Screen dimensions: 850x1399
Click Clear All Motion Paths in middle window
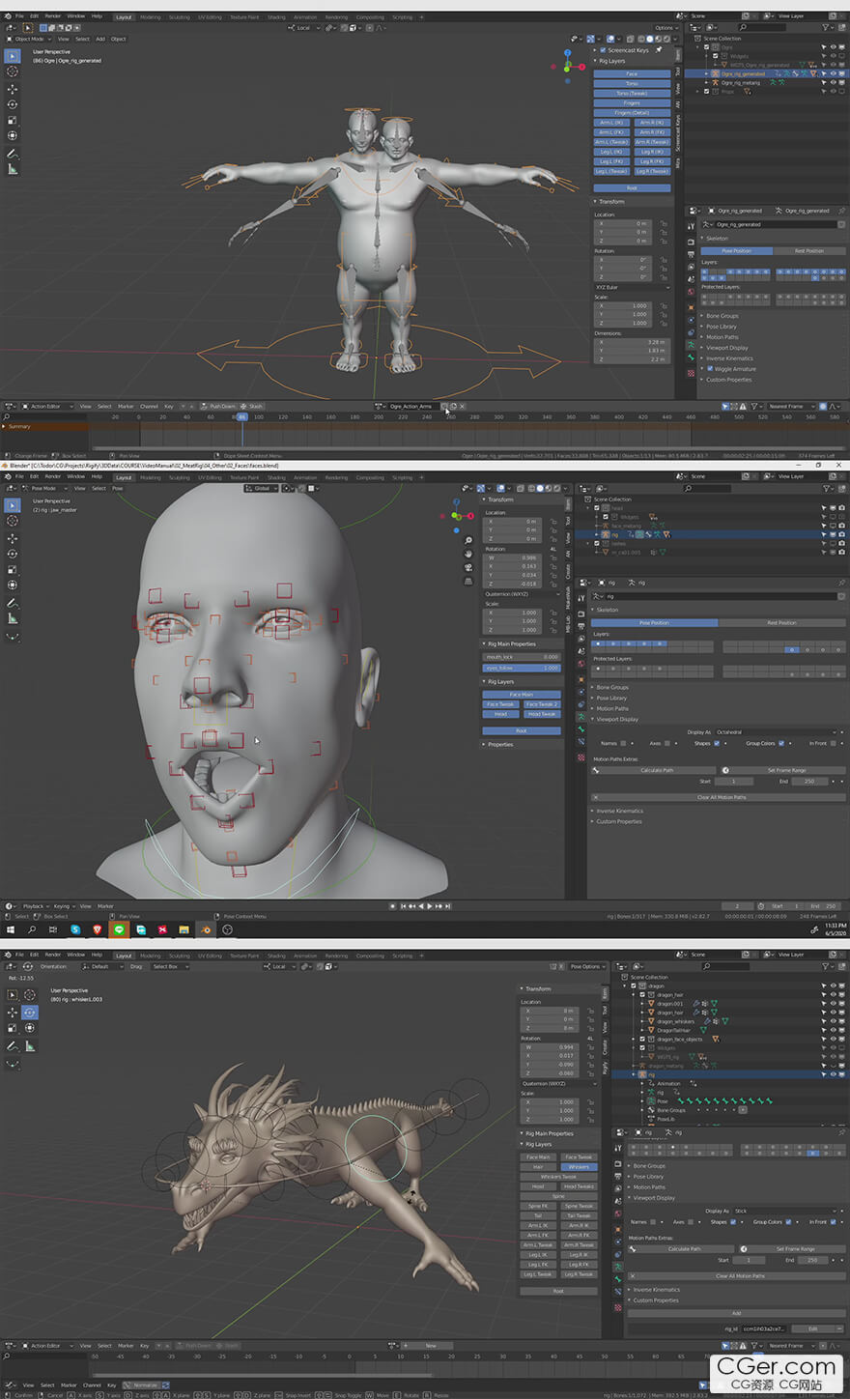tap(718, 797)
